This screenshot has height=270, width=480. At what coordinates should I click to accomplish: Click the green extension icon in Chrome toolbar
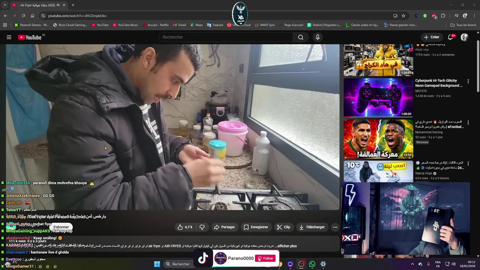pyautogui.click(x=425, y=16)
